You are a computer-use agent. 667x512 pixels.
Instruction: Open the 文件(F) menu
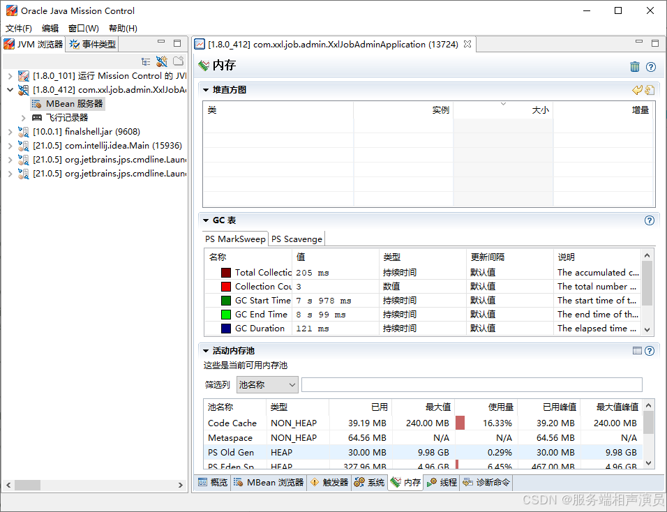pyautogui.click(x=19, y=29)
